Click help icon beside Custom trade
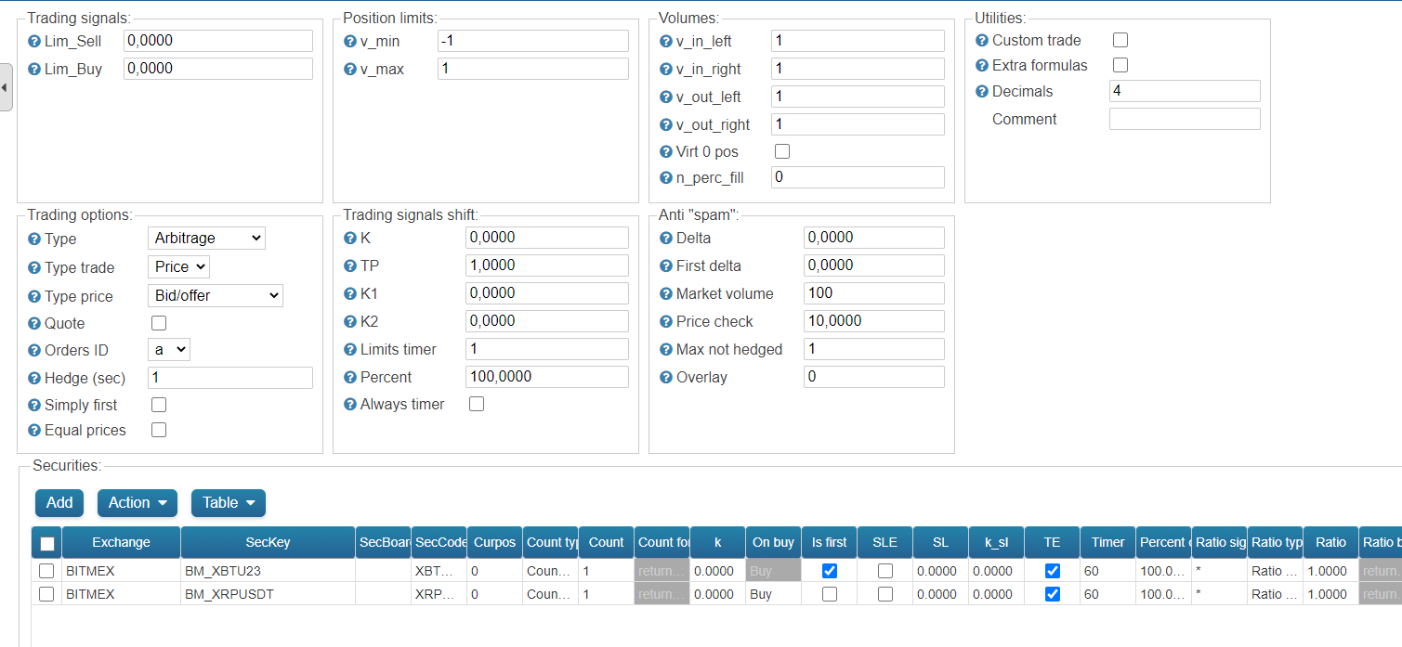This screenshot has height=647, width=1402. (982, 41)
